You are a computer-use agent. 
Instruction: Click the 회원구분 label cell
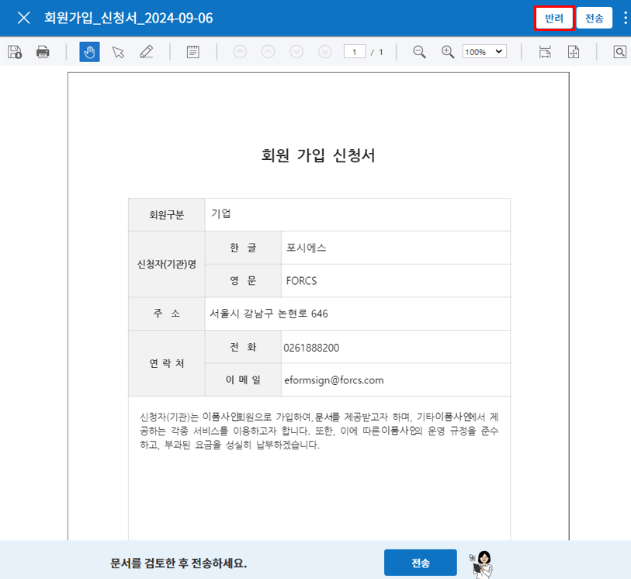(x=167, y=214)
